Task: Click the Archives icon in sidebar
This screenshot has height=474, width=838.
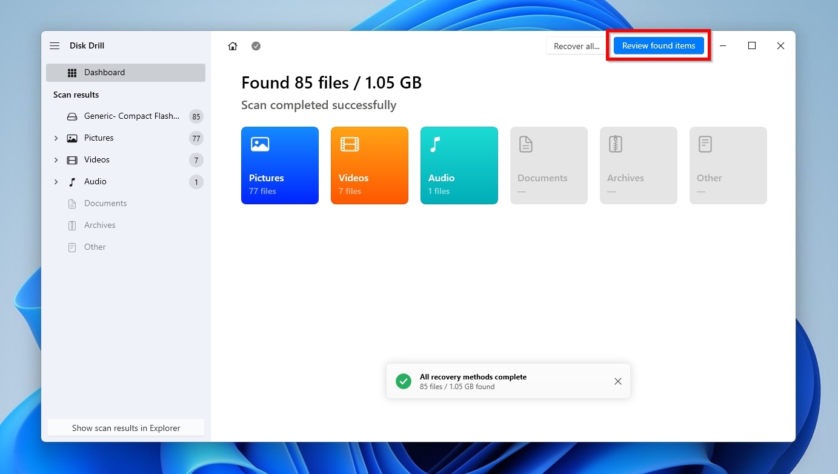Action: (72, 225)
